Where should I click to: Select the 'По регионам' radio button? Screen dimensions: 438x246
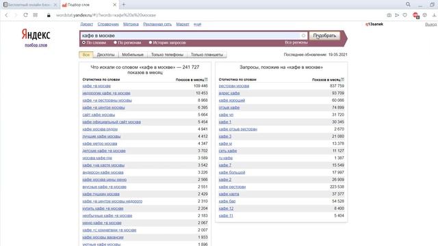tap(115, 42)
